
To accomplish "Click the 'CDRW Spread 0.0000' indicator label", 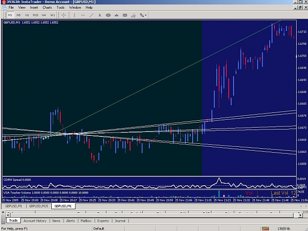I will click(17, 180).
